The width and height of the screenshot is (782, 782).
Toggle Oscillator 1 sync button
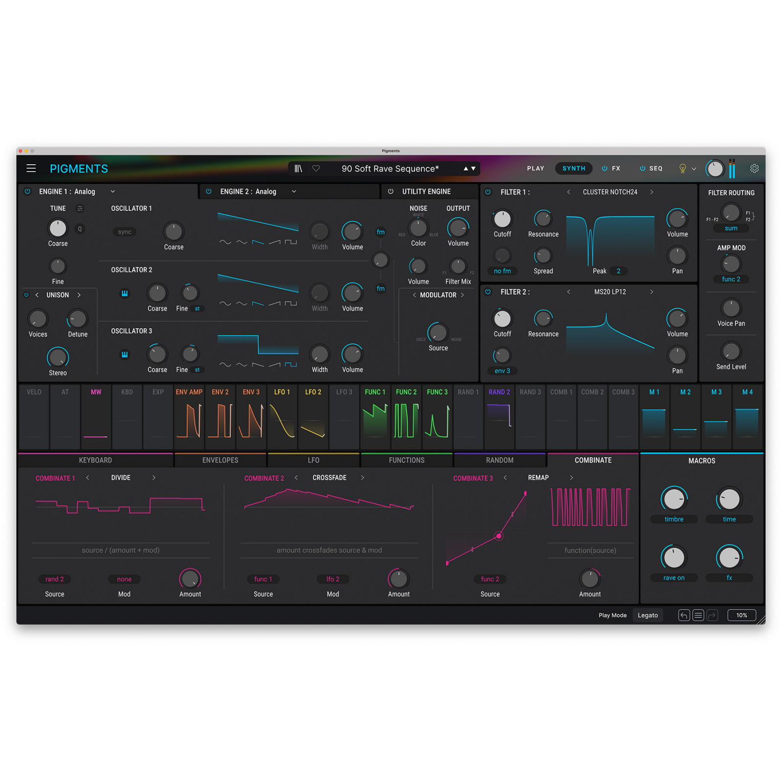coord(125,232)
